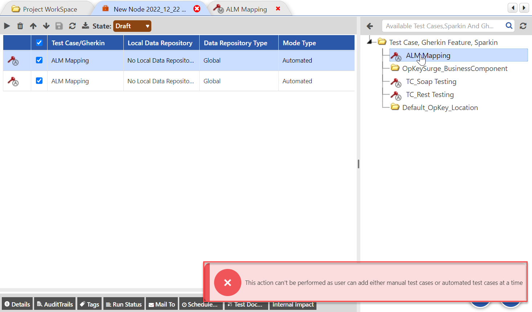This screenshot has width=532, height=312.
Task: Open OpKeySurge_BusinessComponent folder
Action: click(455, 68)
